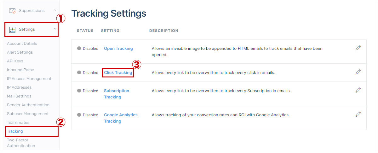Click the Disabled status dot for Click Tracking
Image resolution: width=378 pixels, height=153 pixels.
pyautogui.click(x=79, y=73)
